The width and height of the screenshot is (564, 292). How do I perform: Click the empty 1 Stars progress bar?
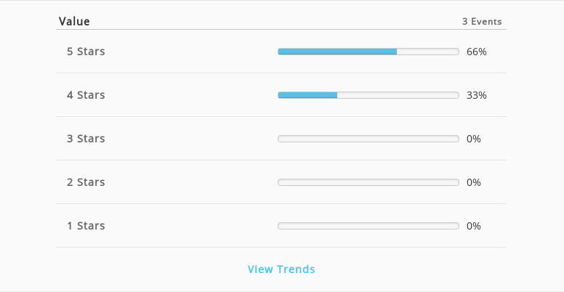click(368, 225)
